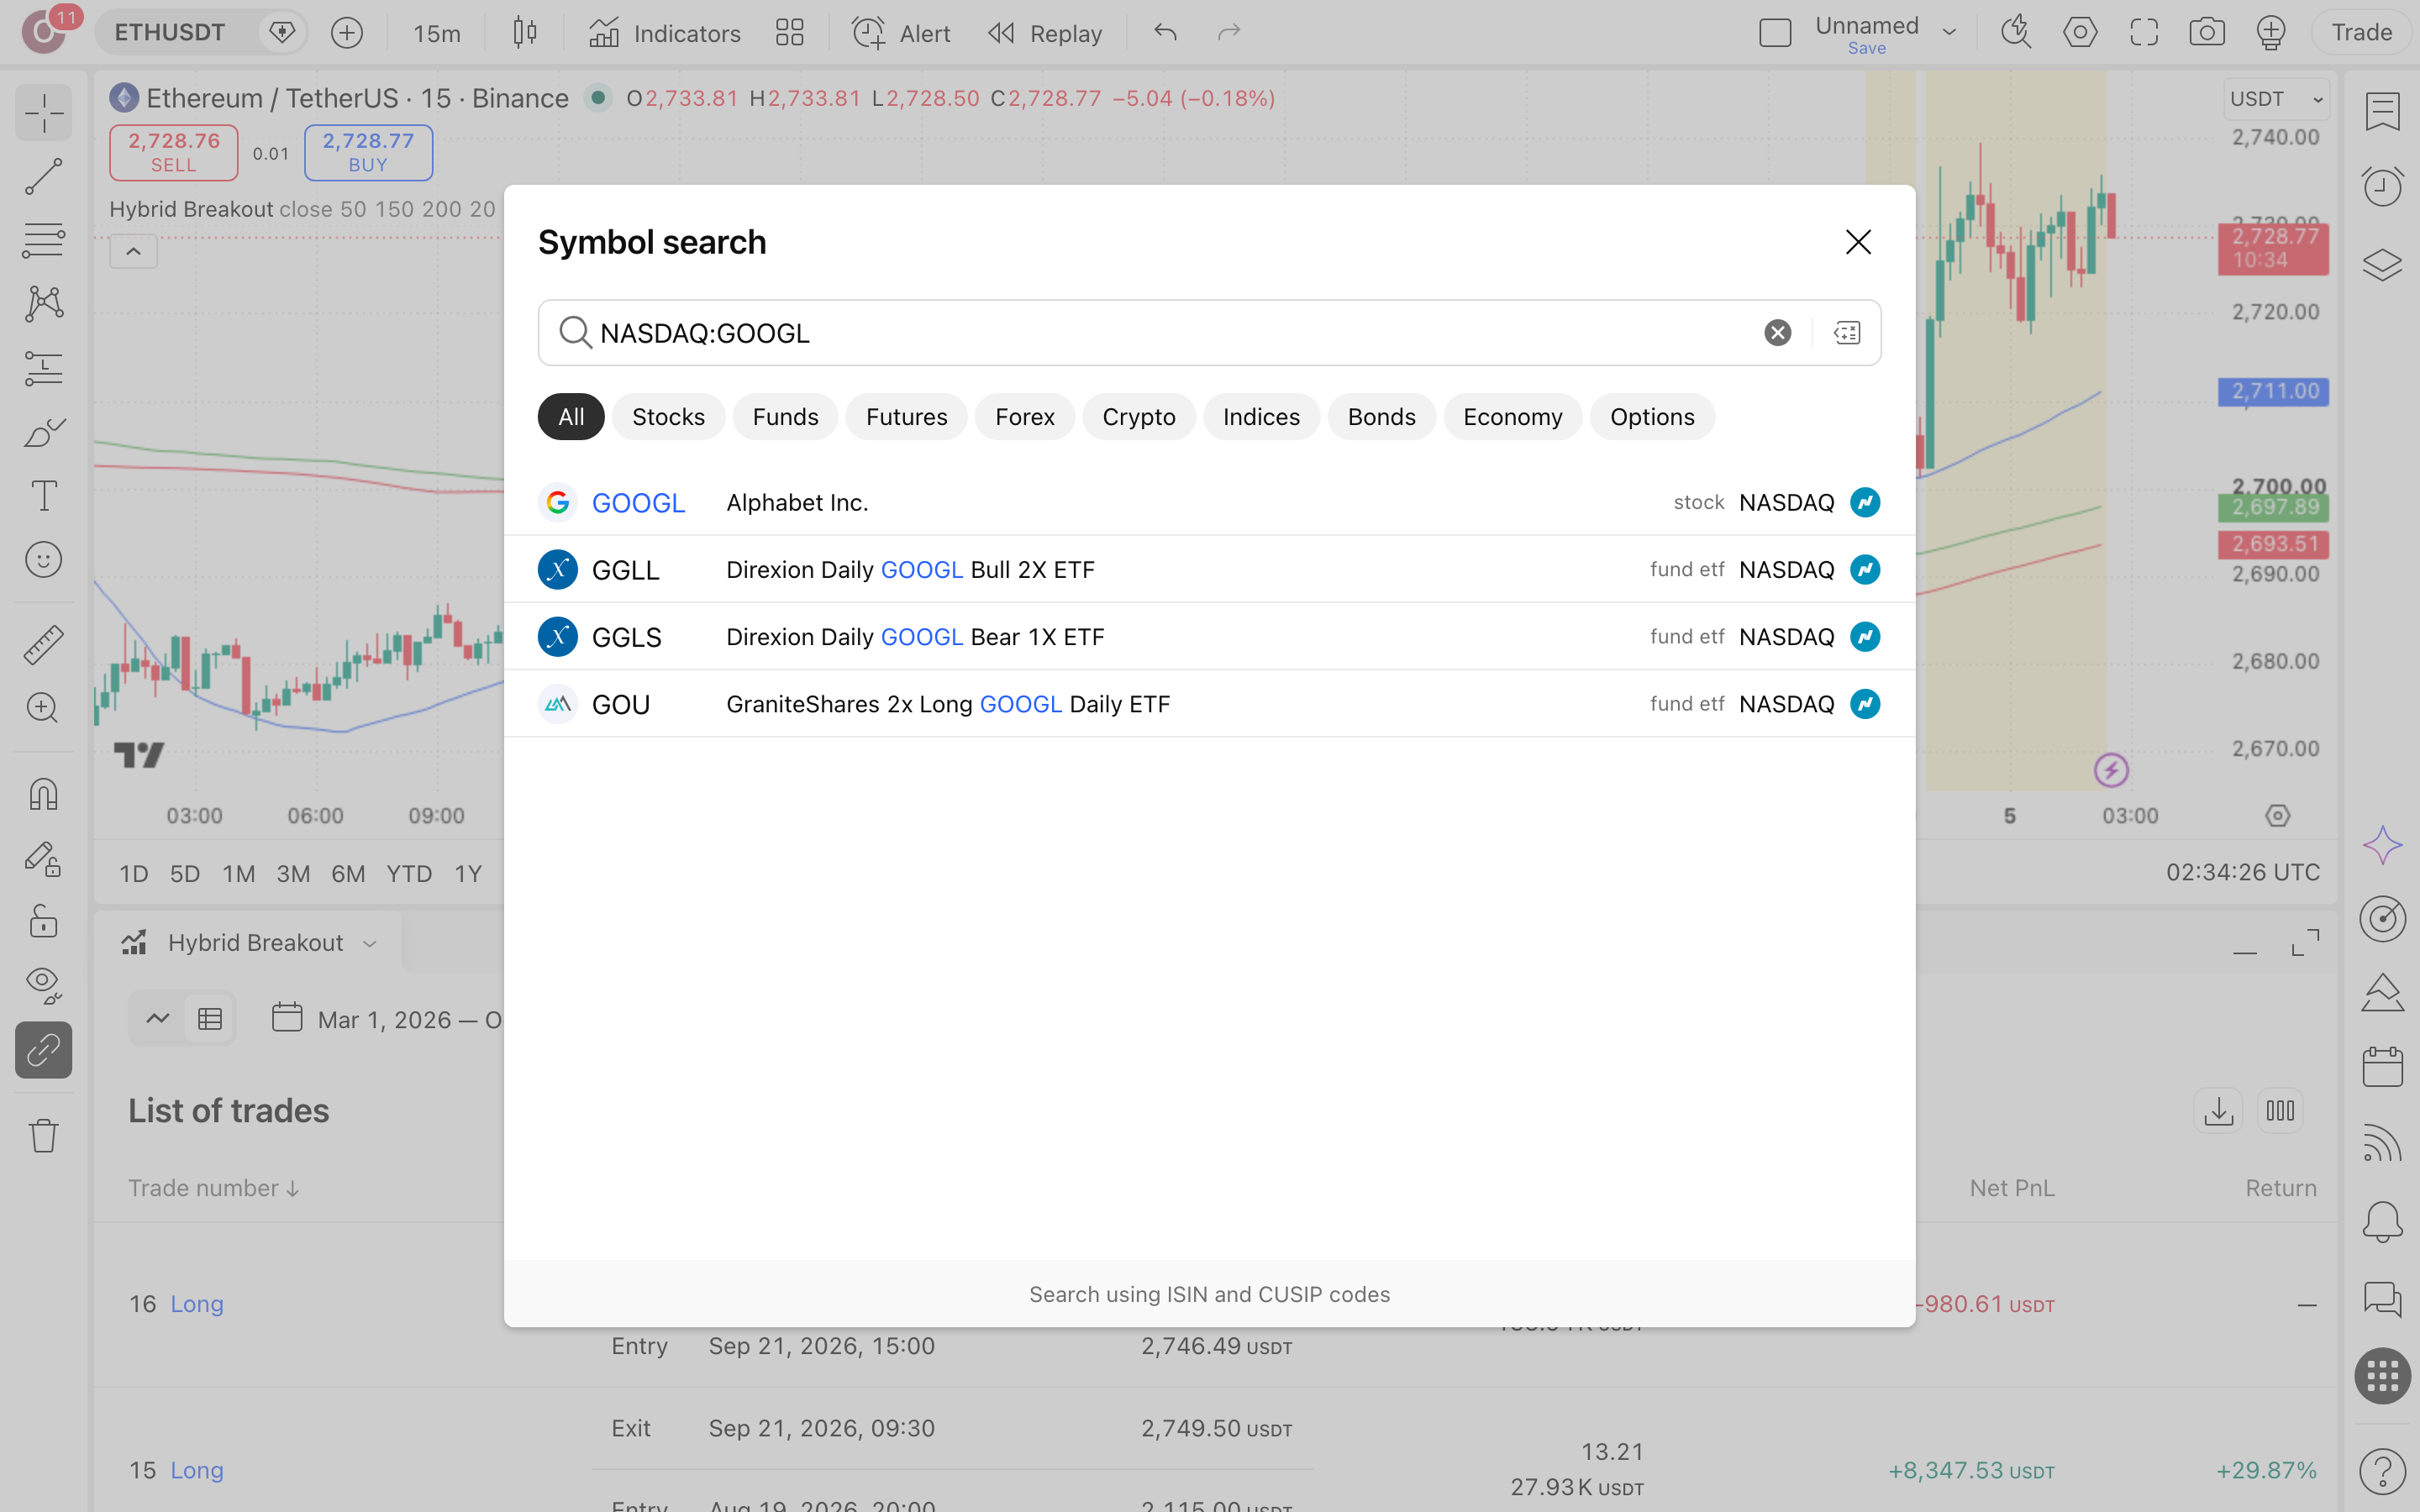Clear the symbol search text field
This screenshot has width=2420, height=1512.
tap(1777, 333)
